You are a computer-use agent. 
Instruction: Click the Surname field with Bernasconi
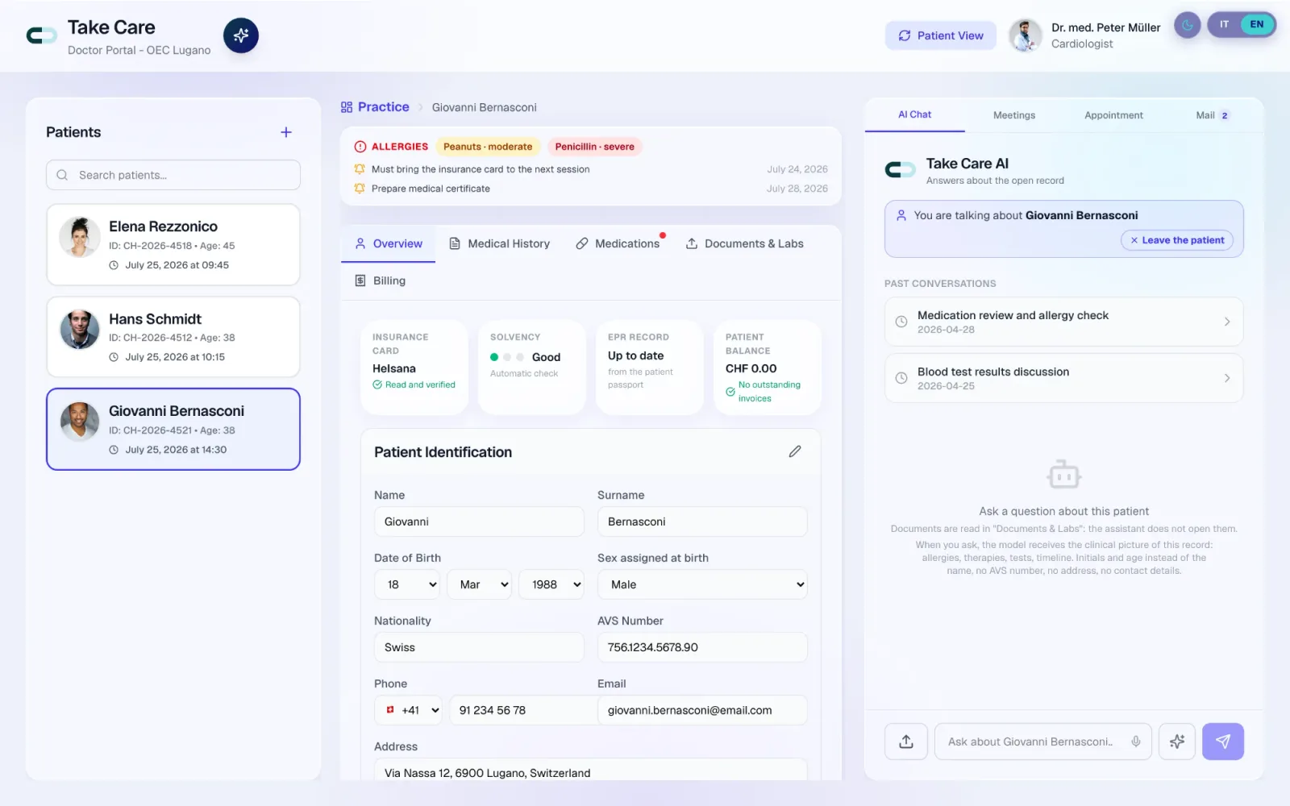[x=702, y=521]
